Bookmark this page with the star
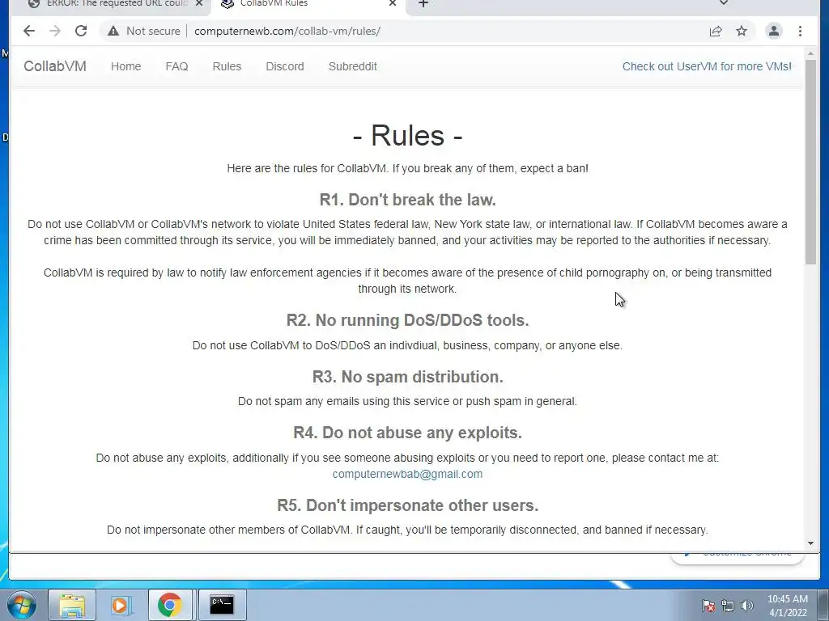829x621 pixels. tap(742, 32)
